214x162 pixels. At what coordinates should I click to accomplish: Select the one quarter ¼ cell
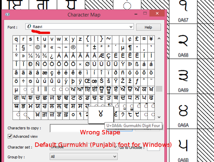point(30,56)
